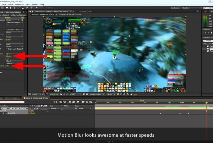The width and height of the screenshot is (213, 143).
Task: Toggle Fast Previews in viewer footer
Action: pyautogui.click(x=121, y=94)
